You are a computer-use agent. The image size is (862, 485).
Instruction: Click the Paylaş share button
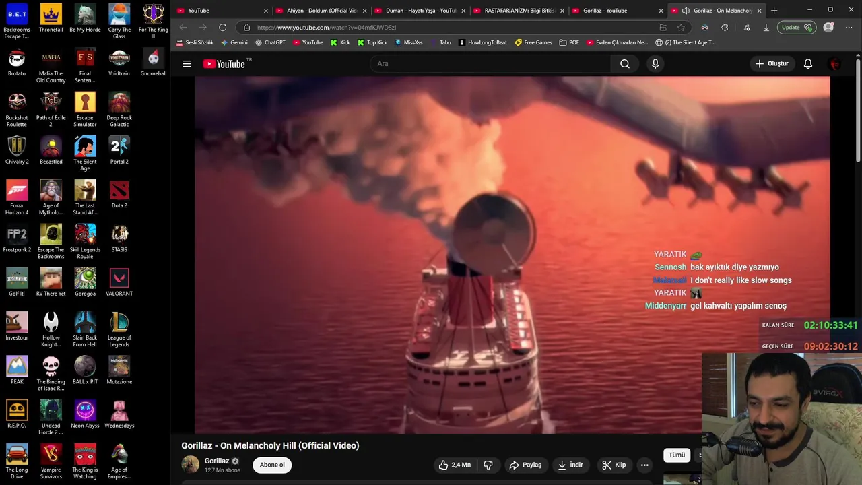click(x=525, y=465)
